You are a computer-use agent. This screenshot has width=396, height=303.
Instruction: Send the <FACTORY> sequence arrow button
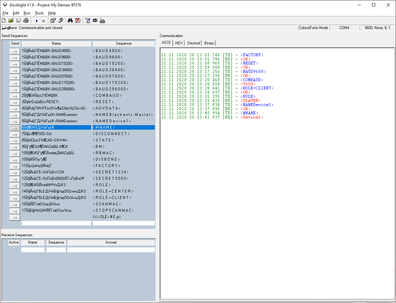(15, 166)
